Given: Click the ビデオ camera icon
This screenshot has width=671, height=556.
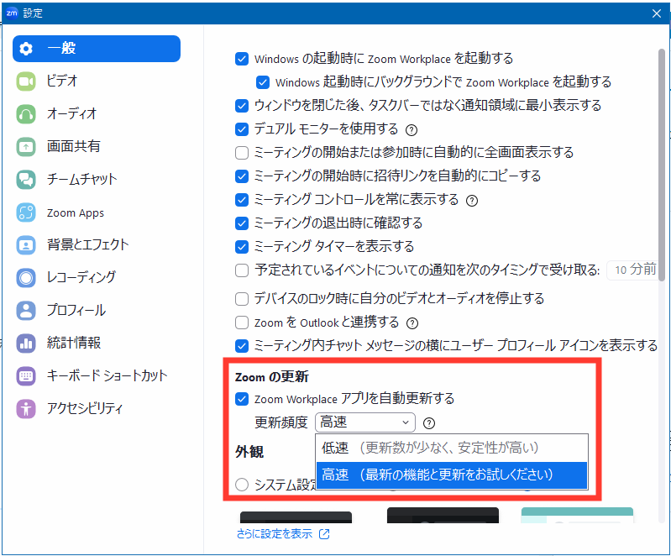Looking at the screenshot, I should tap(26, 81).
